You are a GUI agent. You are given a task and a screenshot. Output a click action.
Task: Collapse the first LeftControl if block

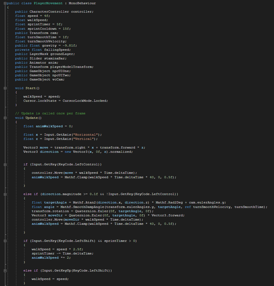pyautogui.click(x=5, y=164)
